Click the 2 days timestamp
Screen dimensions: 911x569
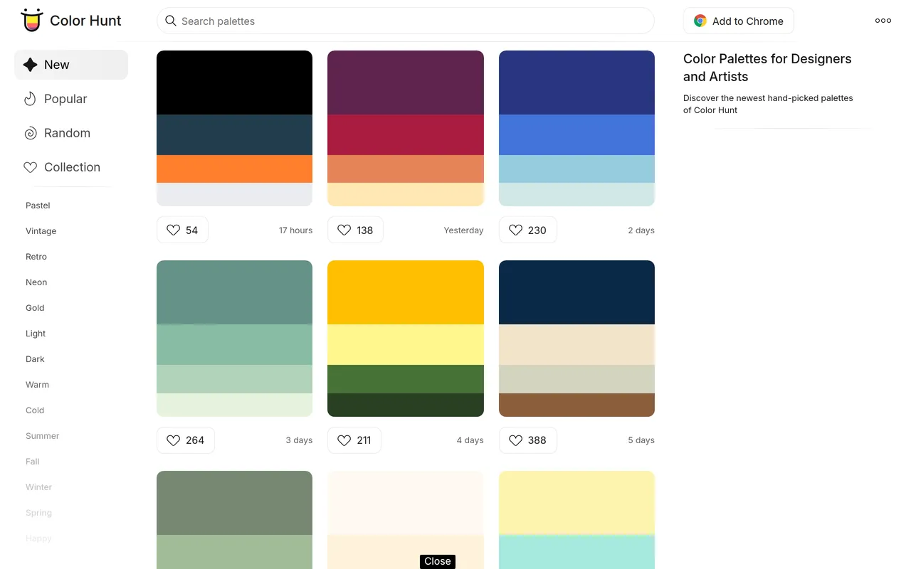[641, 230]
